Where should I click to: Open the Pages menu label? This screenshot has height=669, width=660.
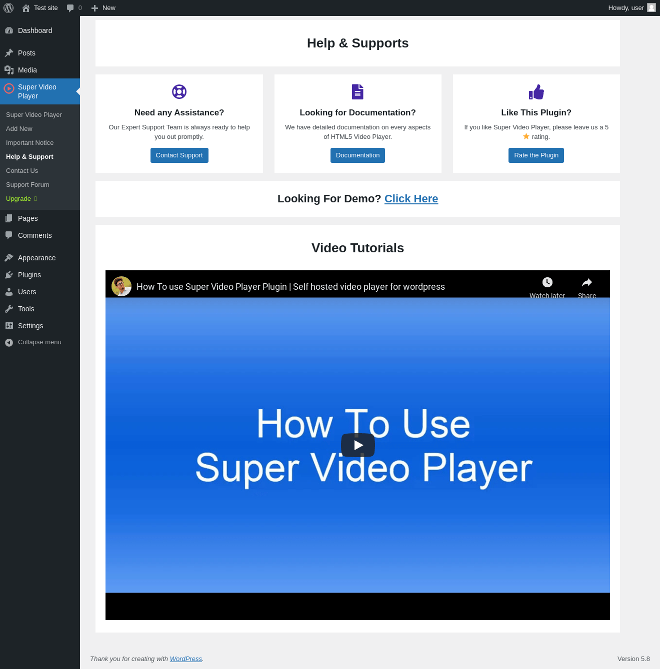(x=28, y=218)
